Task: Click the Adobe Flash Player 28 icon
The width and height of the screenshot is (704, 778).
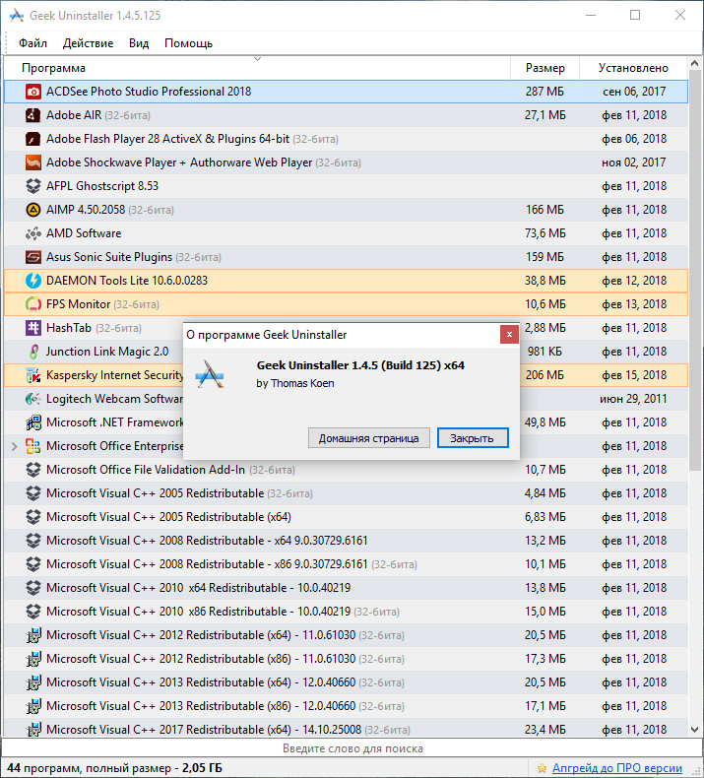Action: [x=33, y=139]
